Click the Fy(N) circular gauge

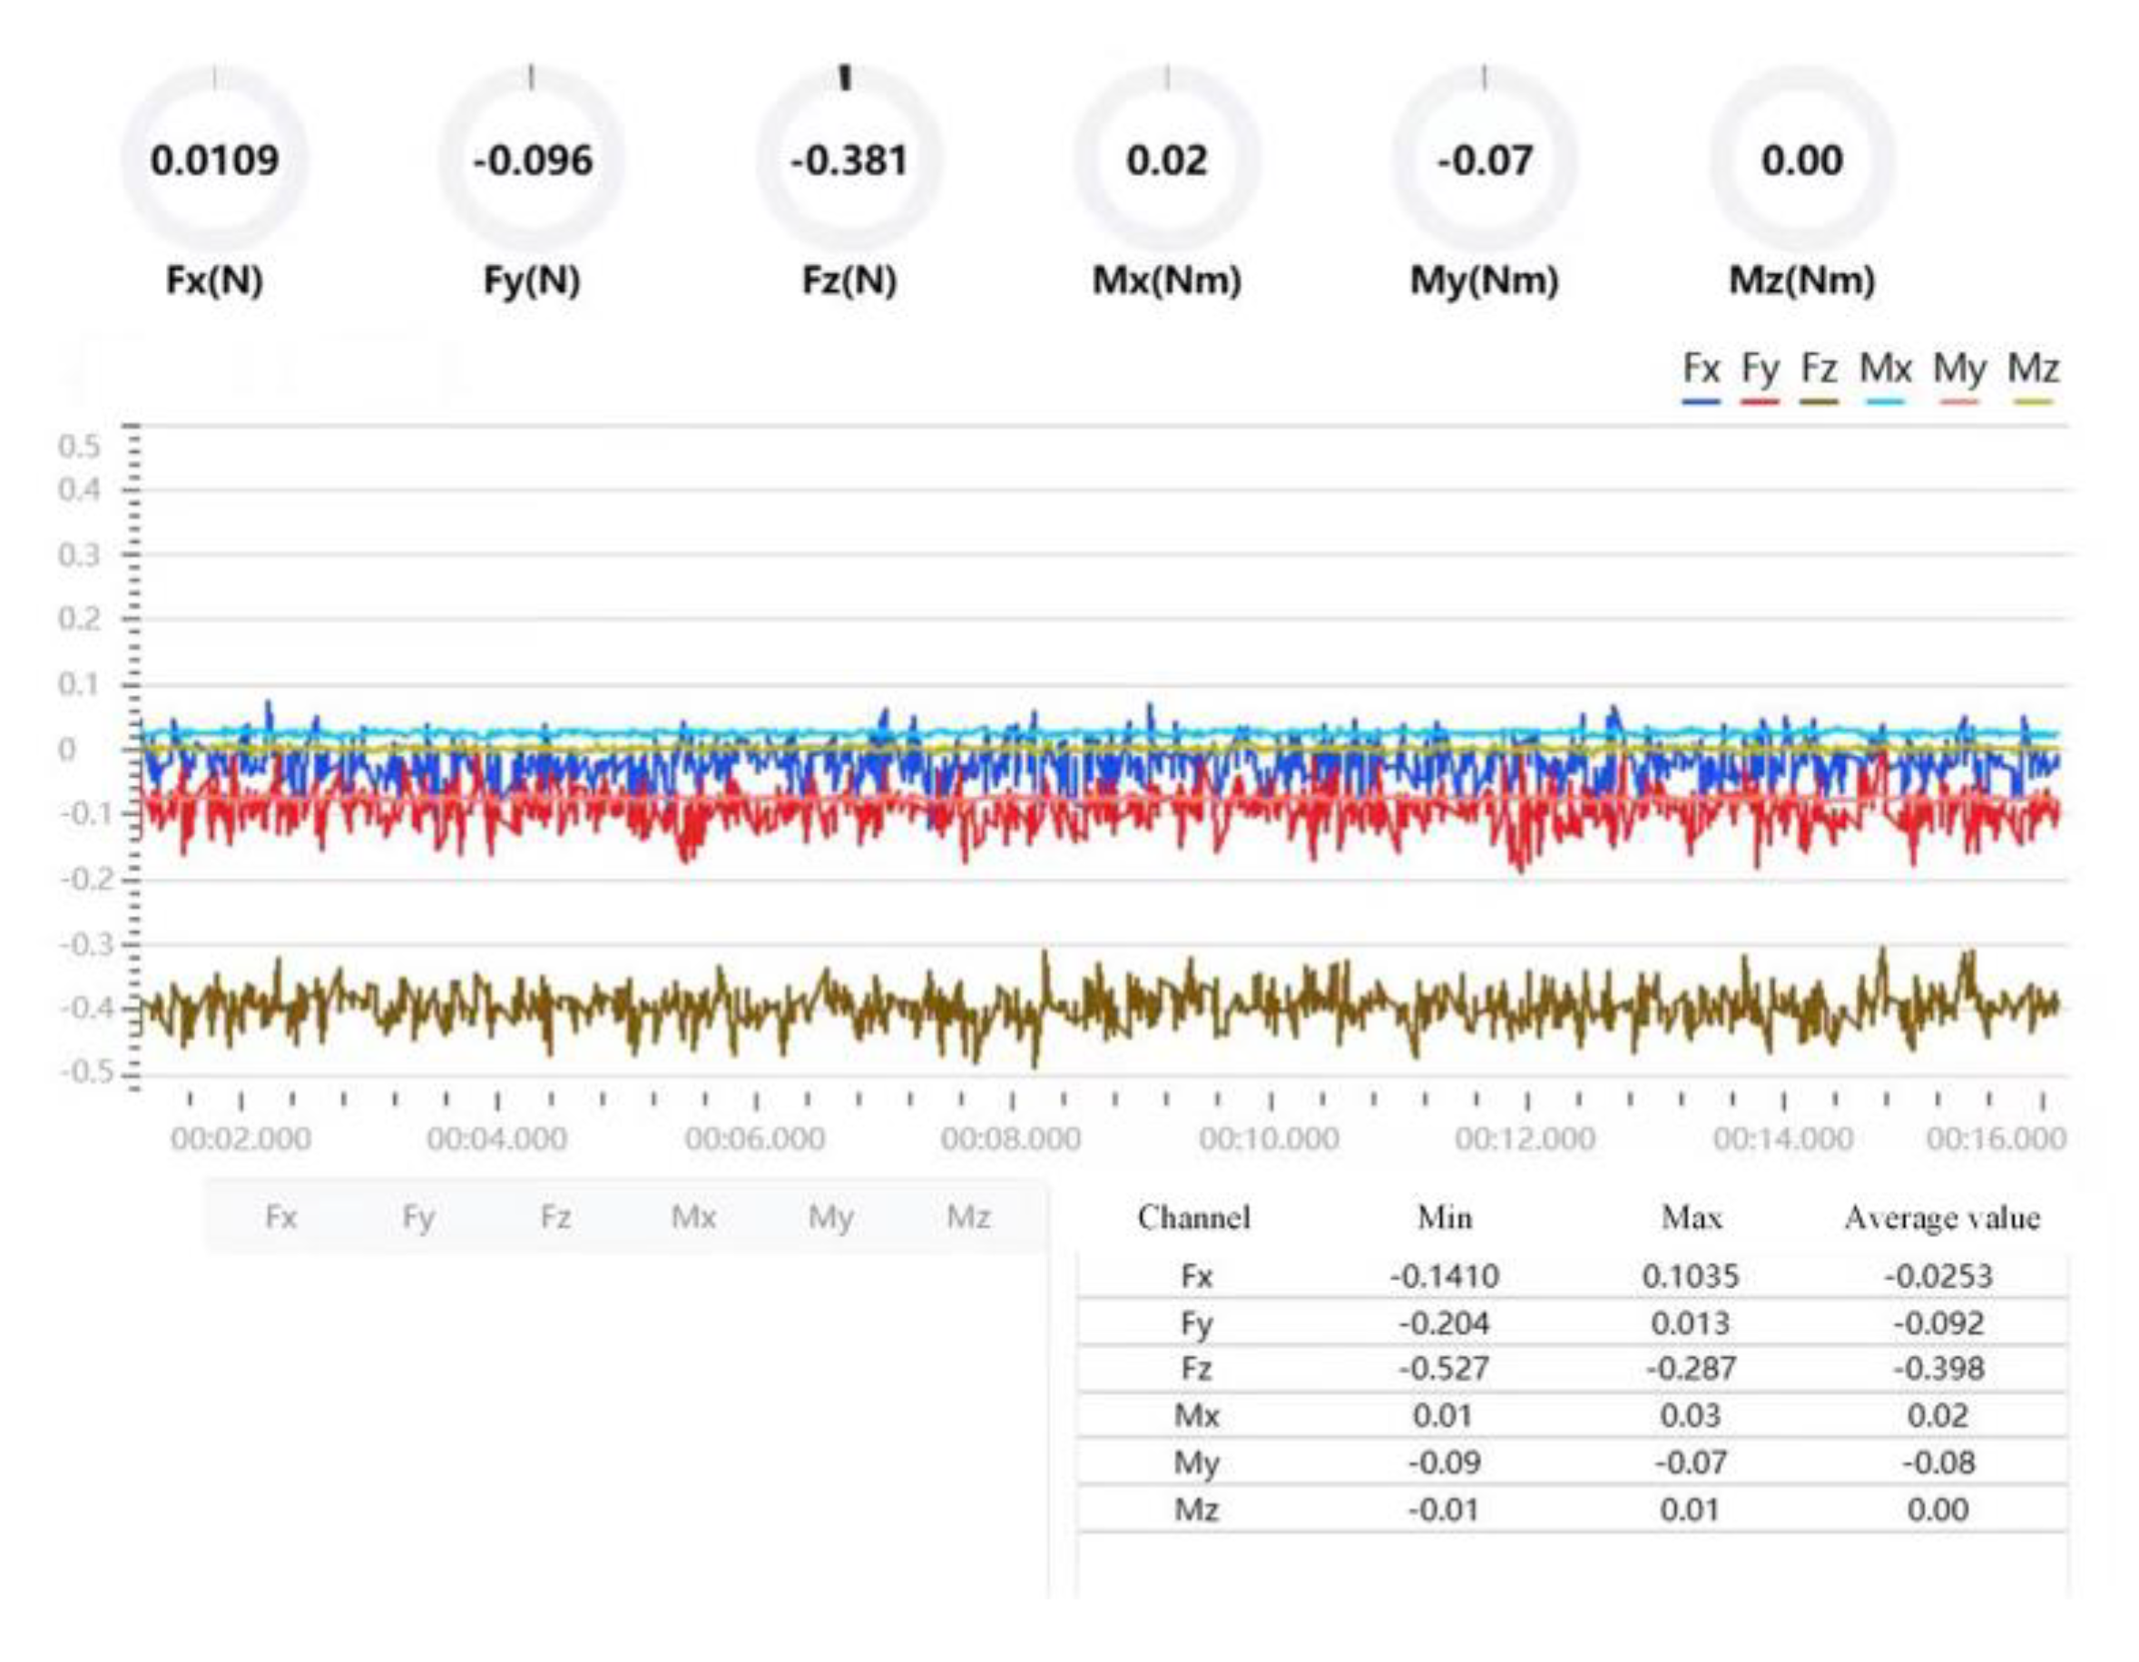click(532, 160)
